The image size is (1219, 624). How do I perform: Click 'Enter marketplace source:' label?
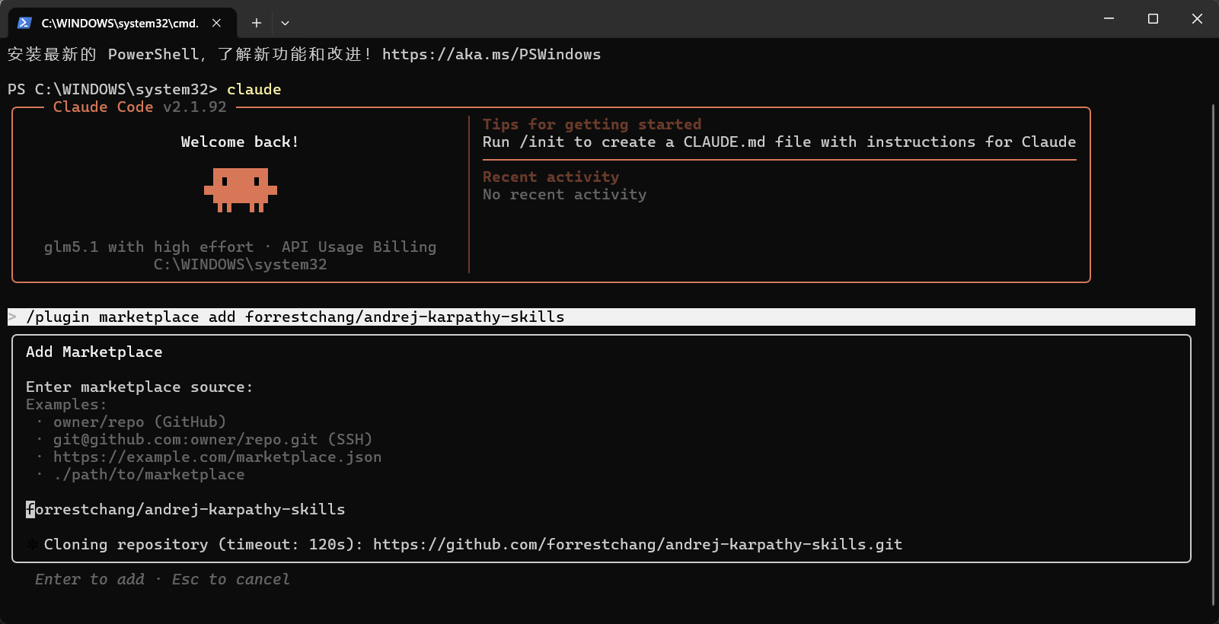pyautogui.click(x=139, y=387)
